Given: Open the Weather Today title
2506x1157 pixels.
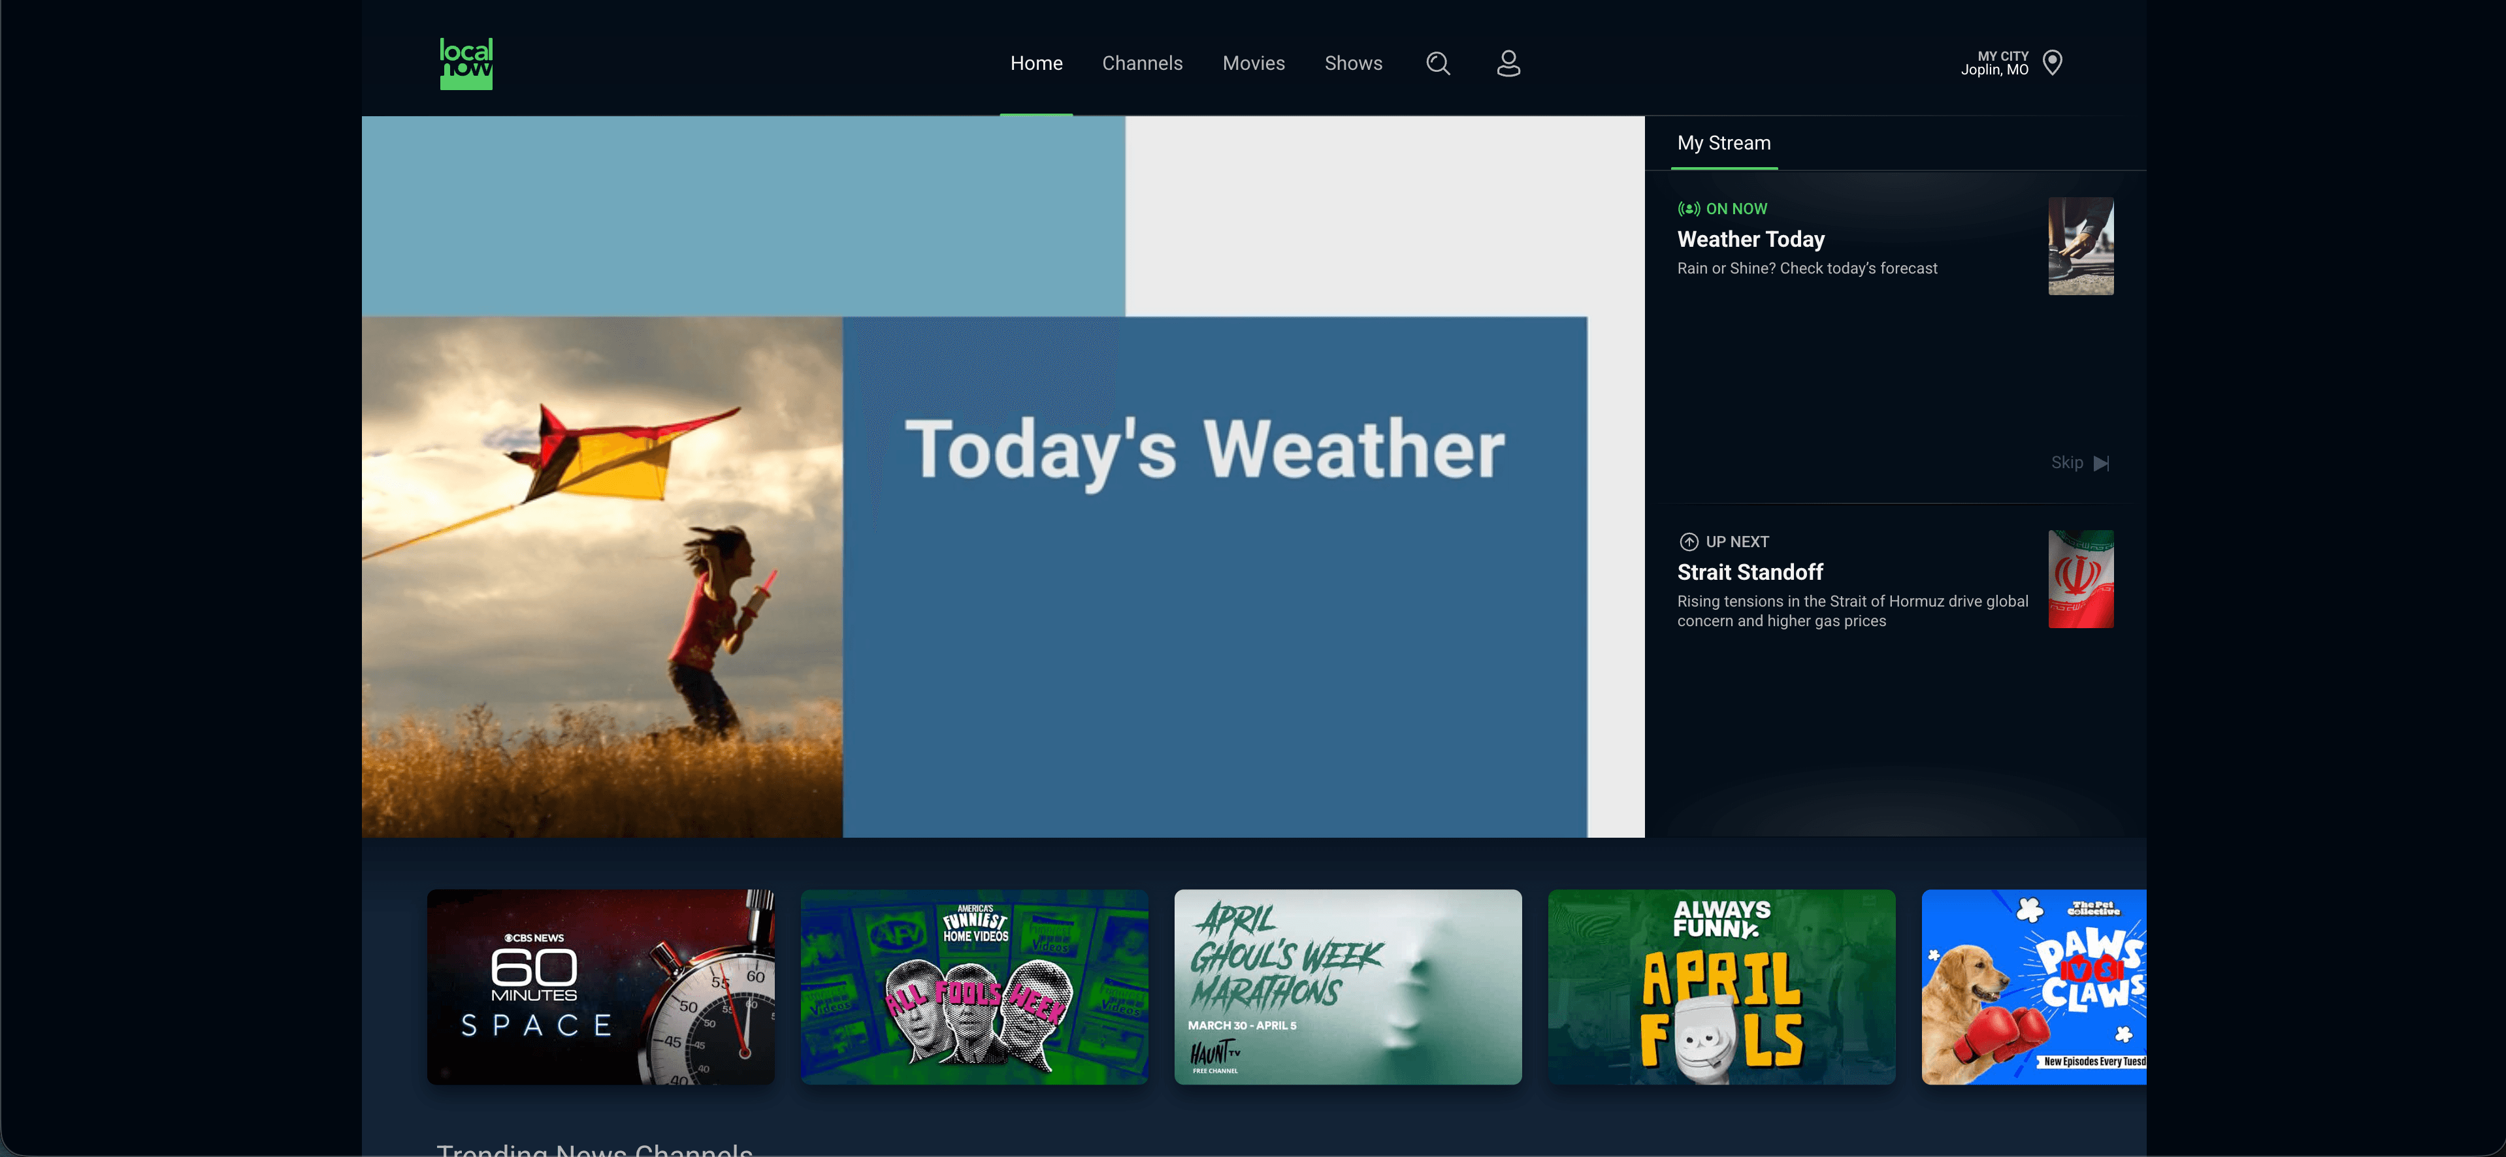Looking at the screenshot, I should 1750,239.
